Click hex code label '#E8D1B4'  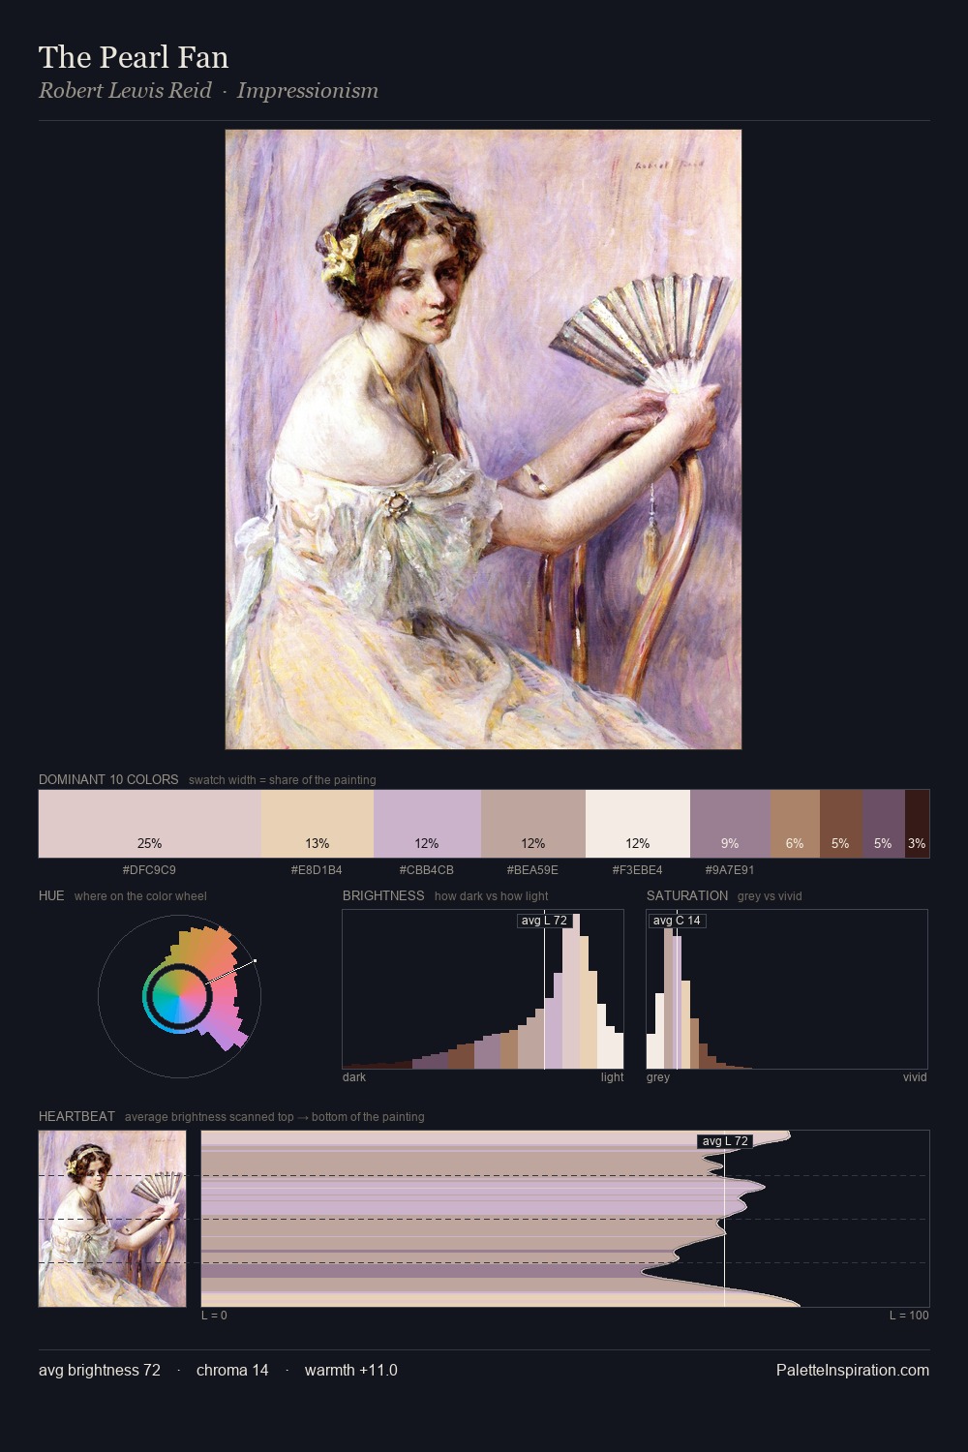pos(317,870)
